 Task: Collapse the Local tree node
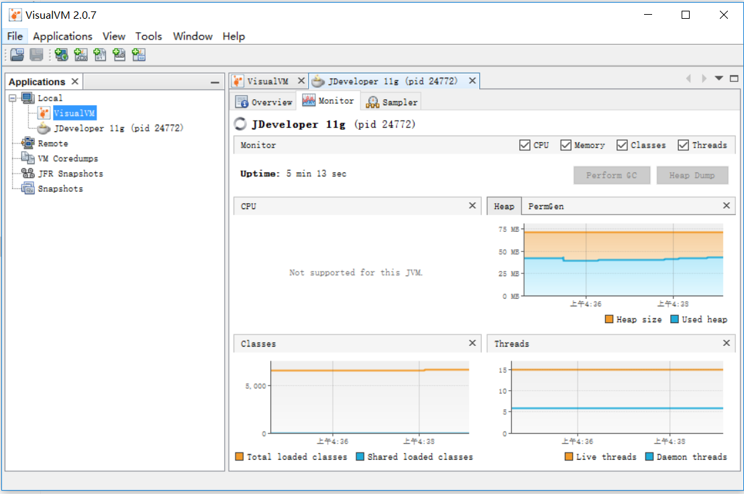point(12,98)
